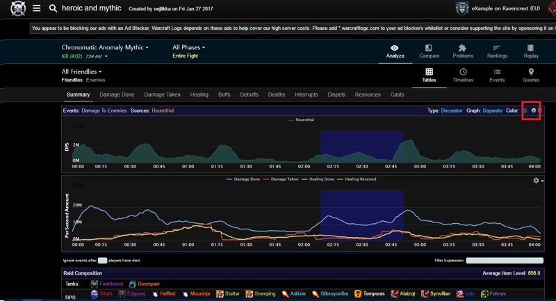Image resolution: width=556 pixels, height=301 pixels.
Task: Click the search magnifier icon
Action: [x=53, y=8]
